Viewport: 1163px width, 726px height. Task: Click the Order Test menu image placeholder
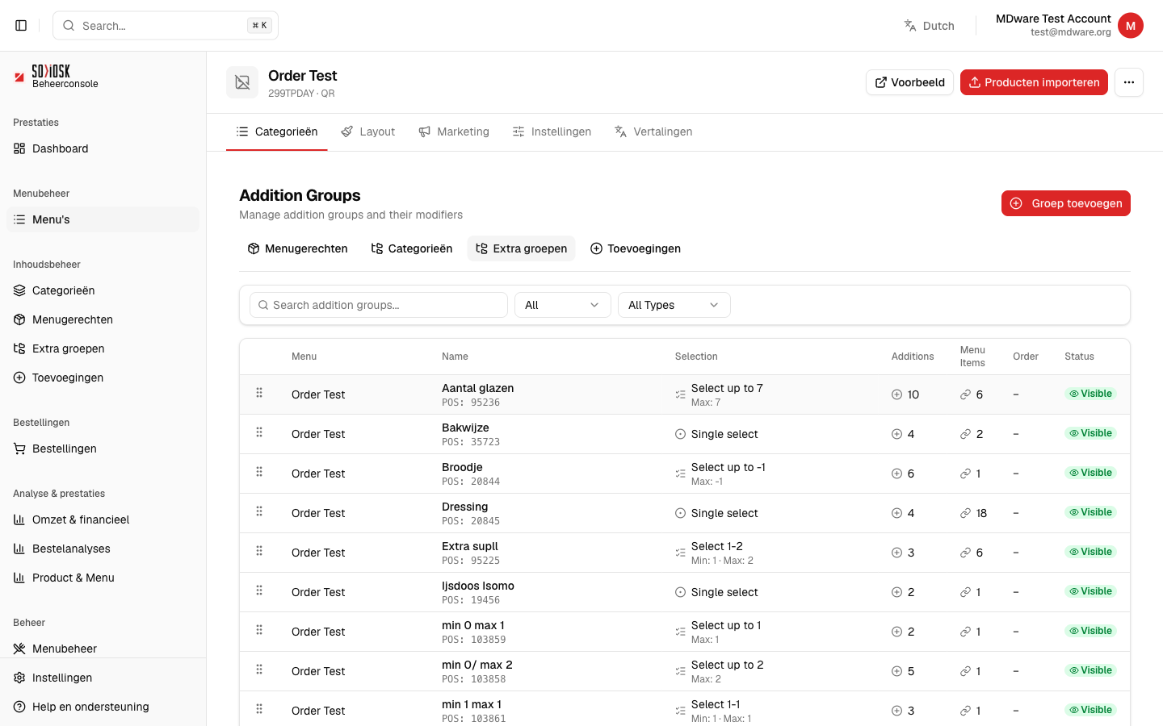(x=242, y=82)
